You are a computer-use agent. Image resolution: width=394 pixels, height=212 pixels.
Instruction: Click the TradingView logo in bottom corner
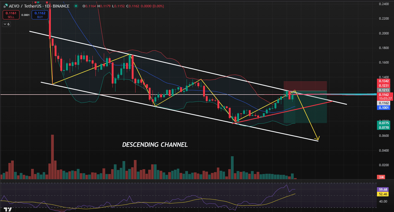tap(8, 210)
